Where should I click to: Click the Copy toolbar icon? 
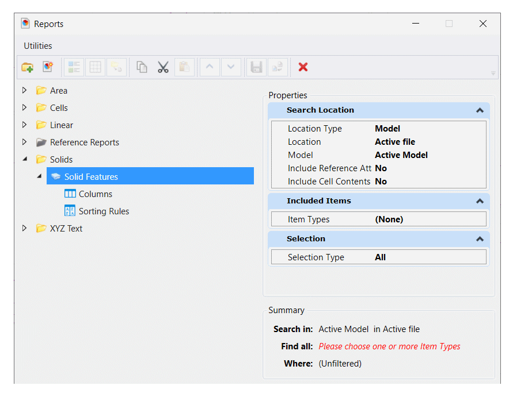tap(142, 67)
